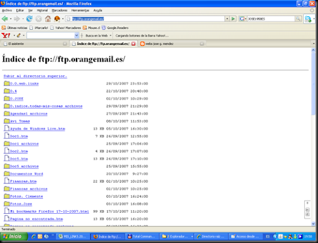This screenshot has width=318, height=243.
Task: Switch to Total Commander in the taskbar
Action: point(142,236)
